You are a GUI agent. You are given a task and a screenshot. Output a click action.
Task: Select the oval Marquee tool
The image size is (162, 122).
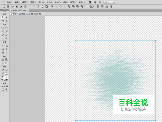point(3,28)
